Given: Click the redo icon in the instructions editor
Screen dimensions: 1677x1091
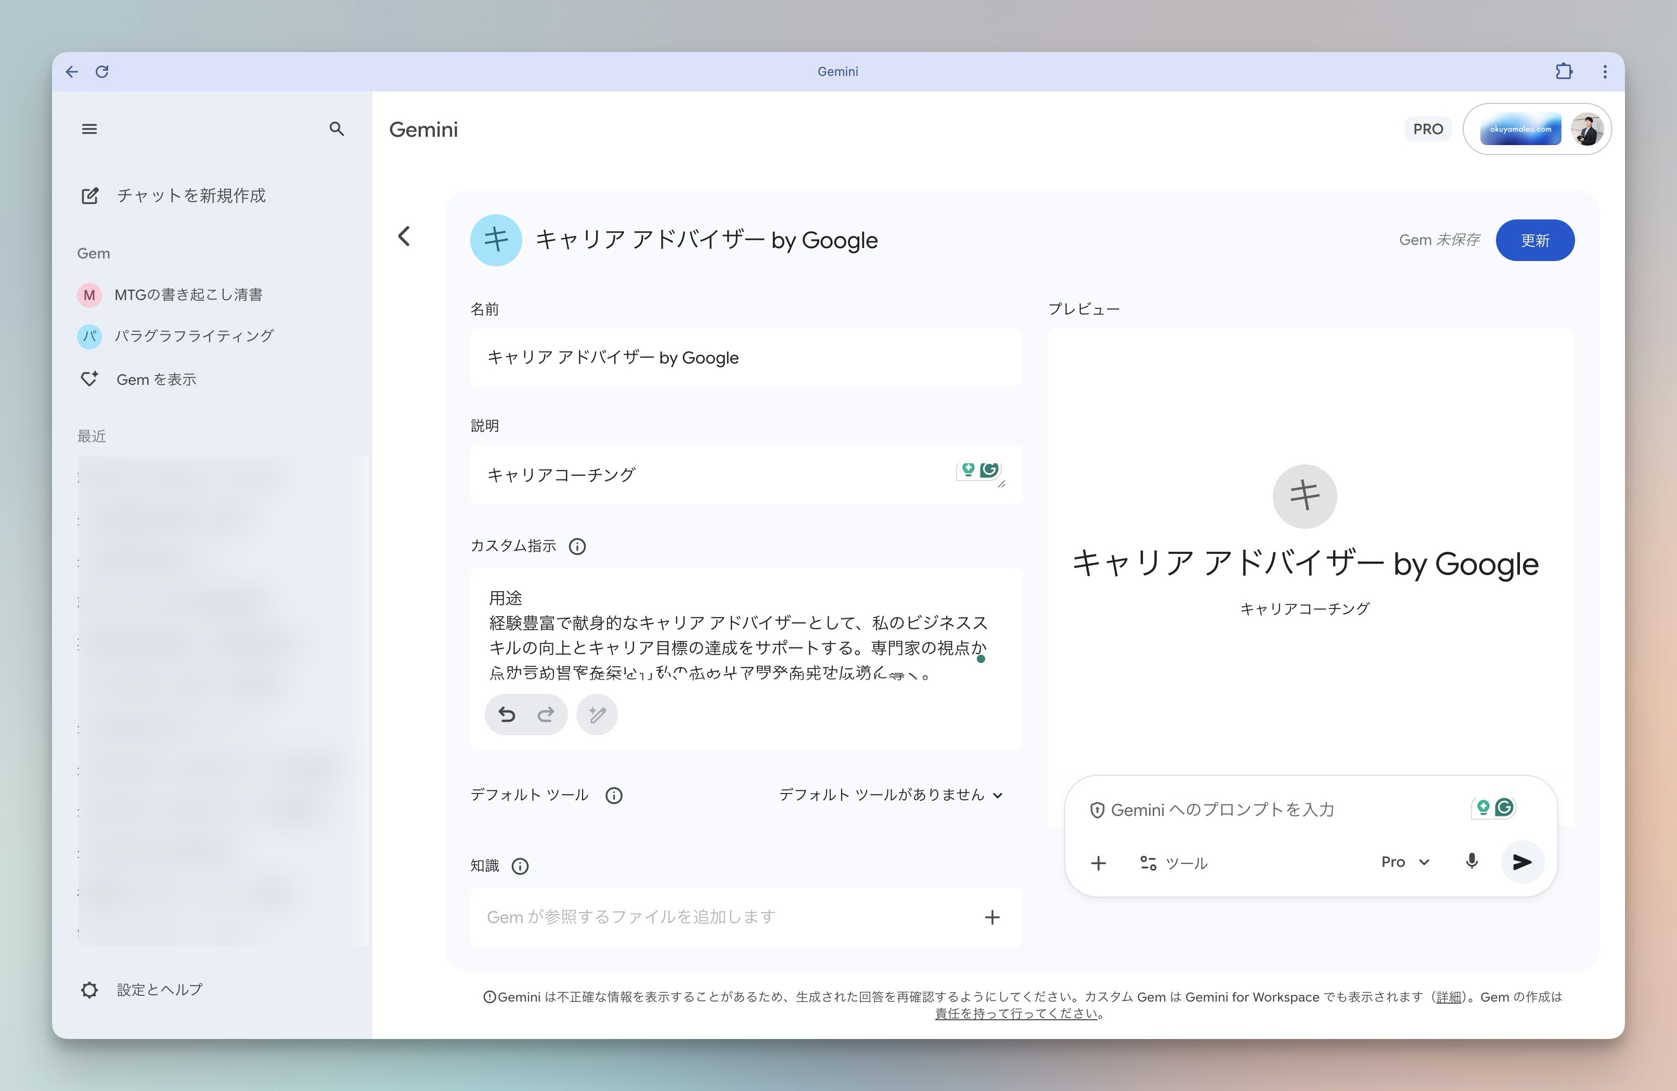Looking at the screenshot, I should 546,714.
